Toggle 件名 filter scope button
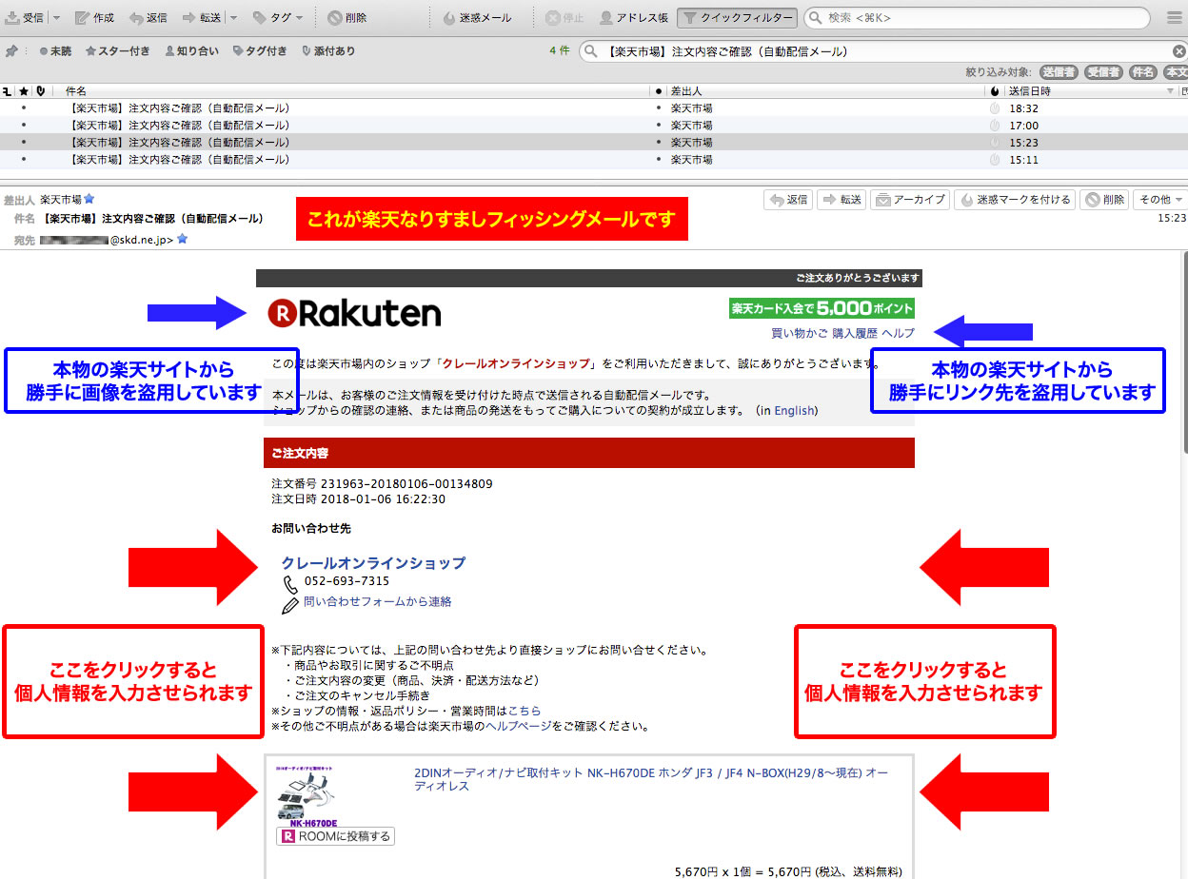The height and width of the screenshot is (879, 1188). click(1142, 72)
